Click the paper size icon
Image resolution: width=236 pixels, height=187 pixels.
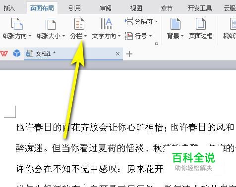click(51, 24)
